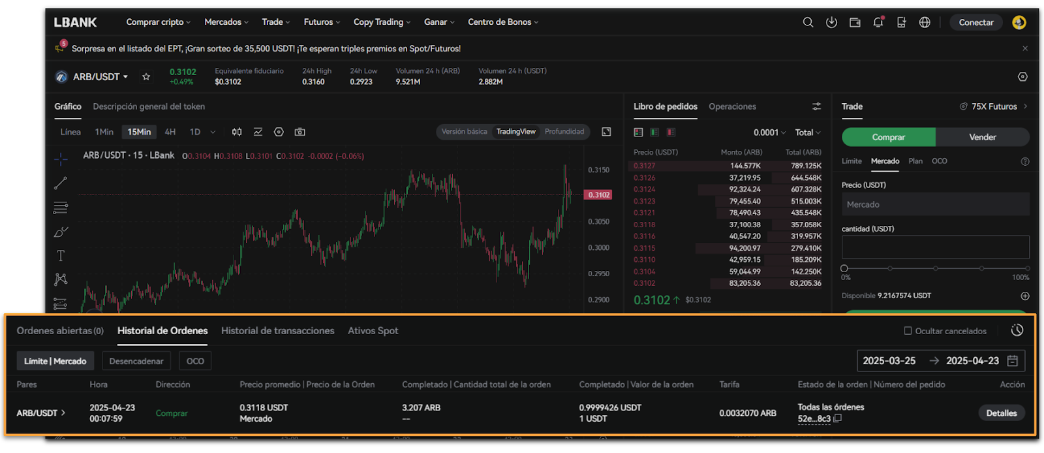
Task: Open order history clock icon
Action: (x=1017, y=330)
